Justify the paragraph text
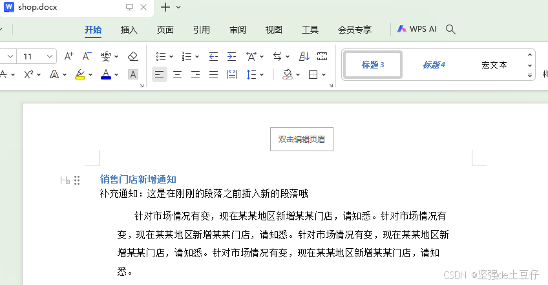548x285 pixels. point(213,74)
